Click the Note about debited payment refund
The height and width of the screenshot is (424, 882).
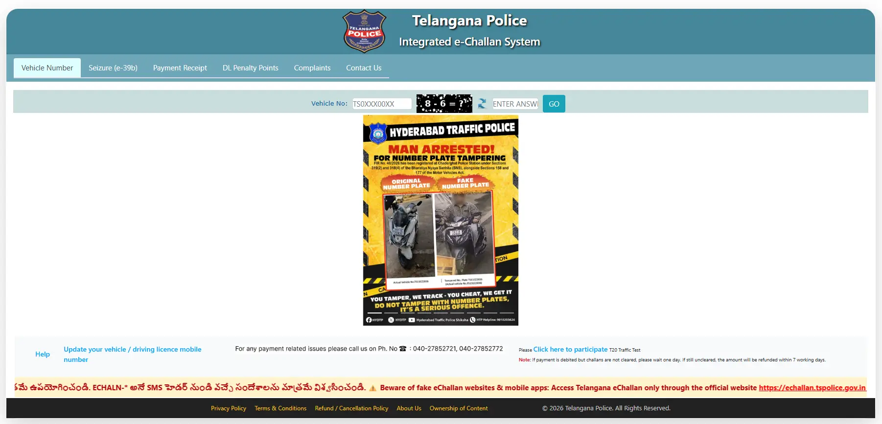pyautogui.click(x=672, y=360)
